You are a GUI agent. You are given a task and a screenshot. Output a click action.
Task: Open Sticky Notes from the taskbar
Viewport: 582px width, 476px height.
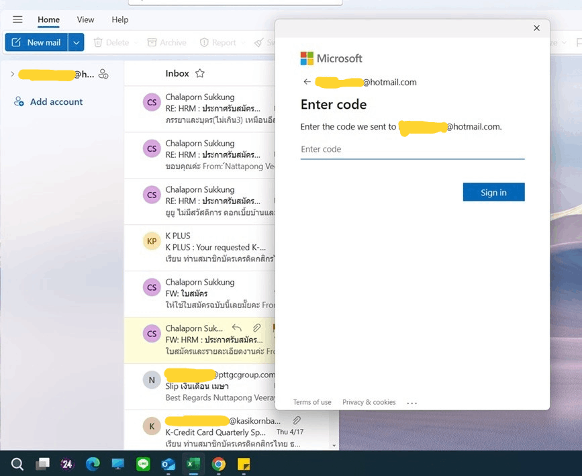(x=244, y=464)
